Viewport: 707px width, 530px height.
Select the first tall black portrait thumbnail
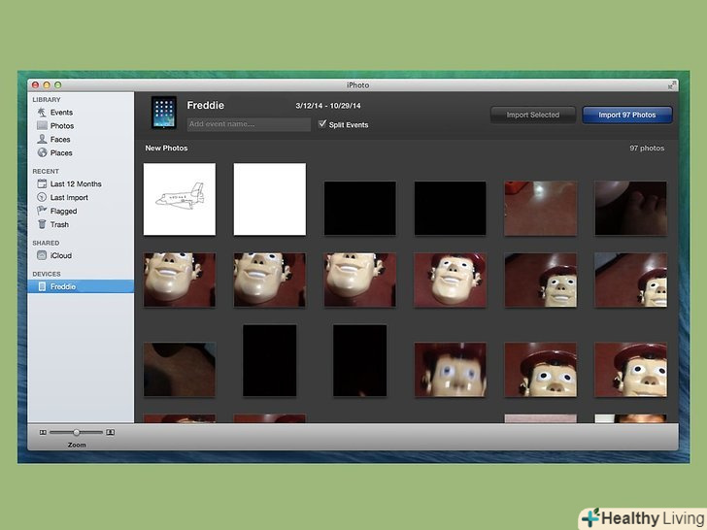pos(270,360)
